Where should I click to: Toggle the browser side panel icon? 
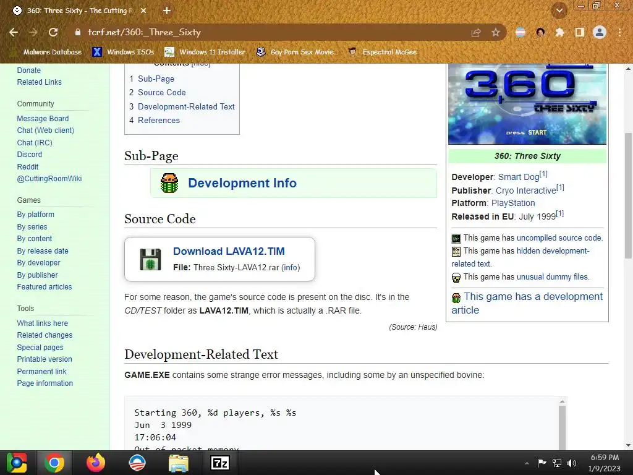[580, 32]
